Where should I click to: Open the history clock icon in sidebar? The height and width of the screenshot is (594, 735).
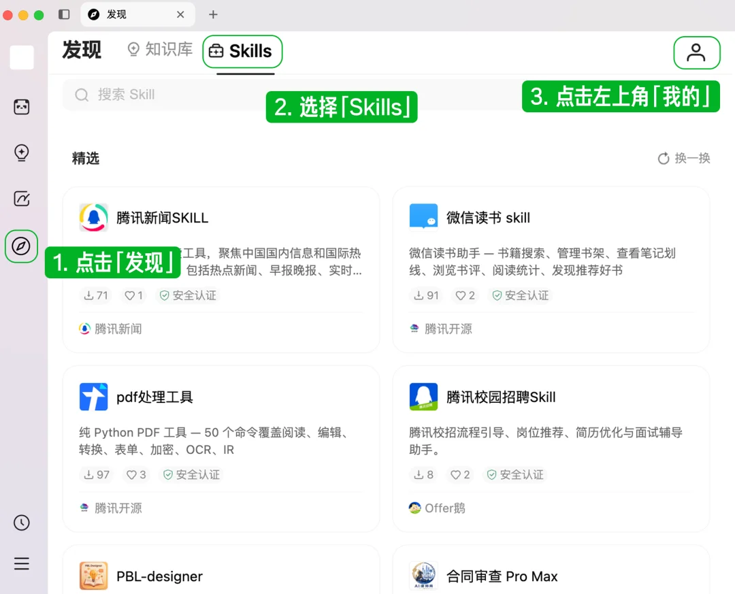point(22,523)
